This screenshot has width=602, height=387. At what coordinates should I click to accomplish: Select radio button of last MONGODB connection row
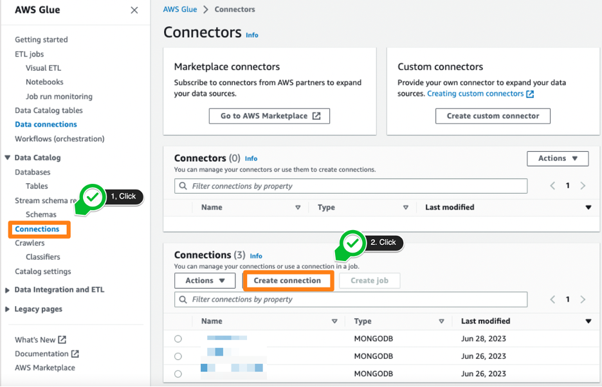point(178,373)
